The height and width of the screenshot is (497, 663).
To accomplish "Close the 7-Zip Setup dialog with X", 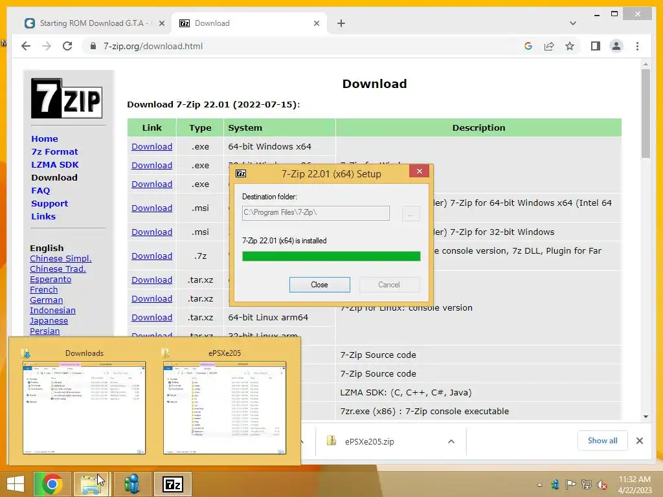I will pyautogui.click(x=419, y=171).
